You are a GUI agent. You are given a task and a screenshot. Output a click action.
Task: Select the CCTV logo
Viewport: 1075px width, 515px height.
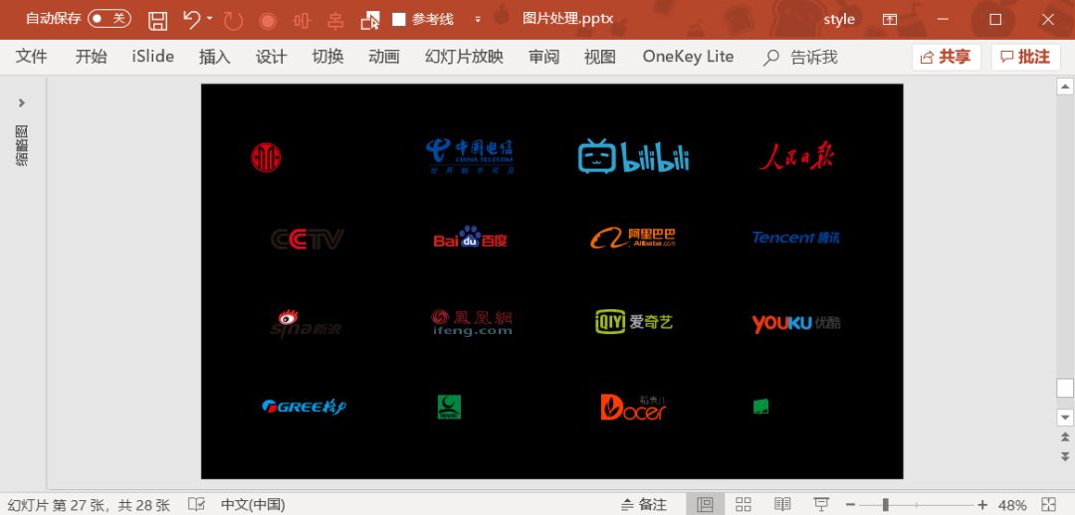point(308,239)
